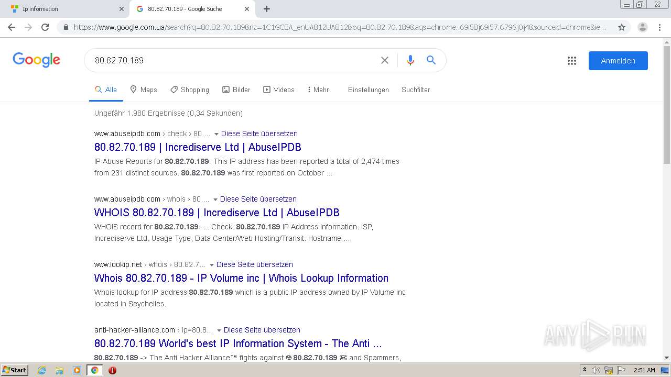
Task: Open a new tab with the plus button
Action: tap(267, 9)
